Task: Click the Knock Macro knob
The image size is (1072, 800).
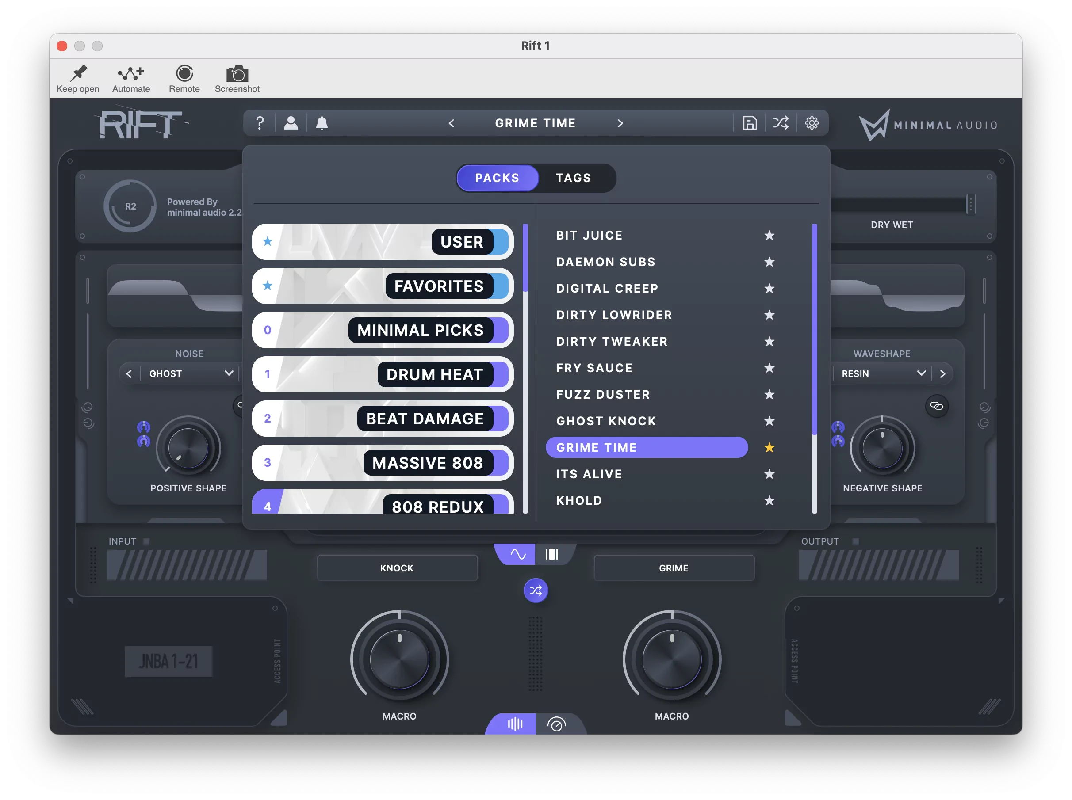Action: tap(400, 659)
